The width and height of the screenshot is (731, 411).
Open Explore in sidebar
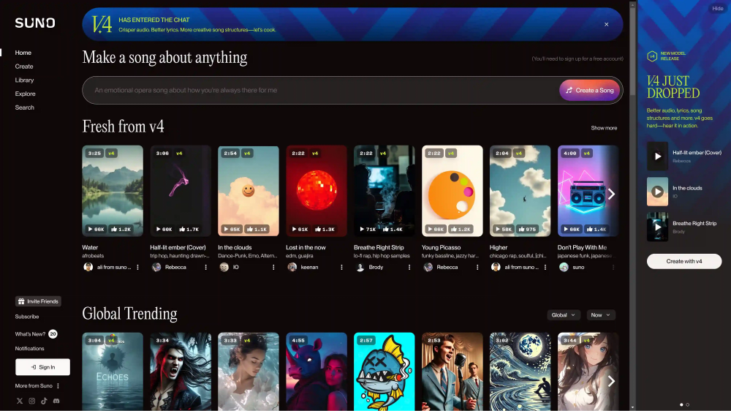click(x=25, y=94)
